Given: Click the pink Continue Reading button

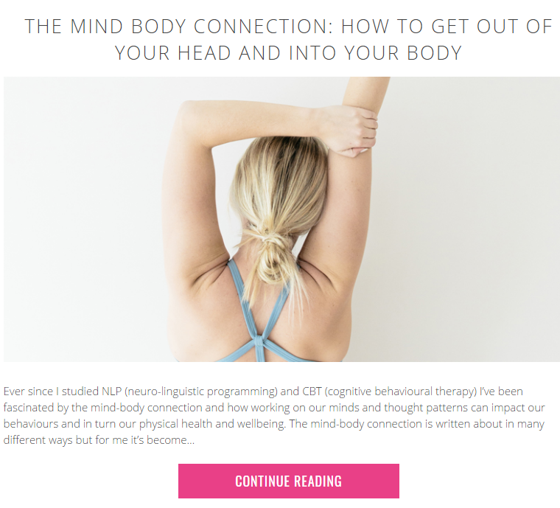Looking at the screenshot, I should pyautogui.click(x=289, y=481).
